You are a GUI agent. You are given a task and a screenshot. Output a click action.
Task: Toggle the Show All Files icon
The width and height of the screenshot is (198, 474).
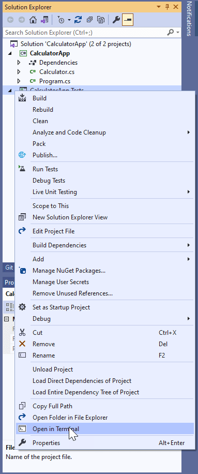[100, 20]
